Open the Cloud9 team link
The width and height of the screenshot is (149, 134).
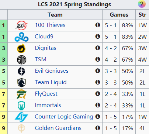click(x=44, y=37)
